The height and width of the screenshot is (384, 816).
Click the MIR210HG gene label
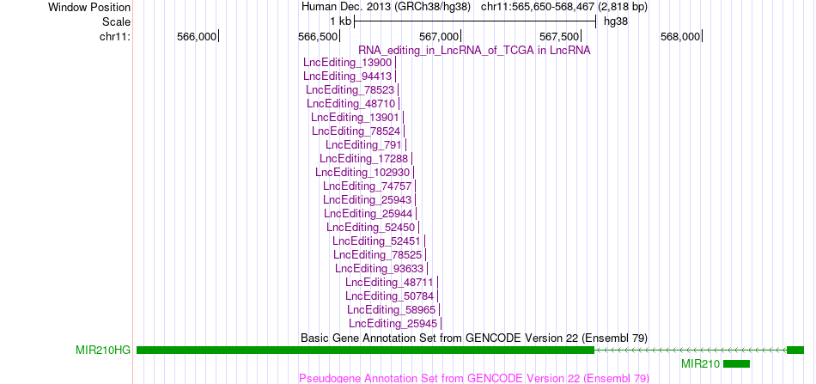click(103, 350)
